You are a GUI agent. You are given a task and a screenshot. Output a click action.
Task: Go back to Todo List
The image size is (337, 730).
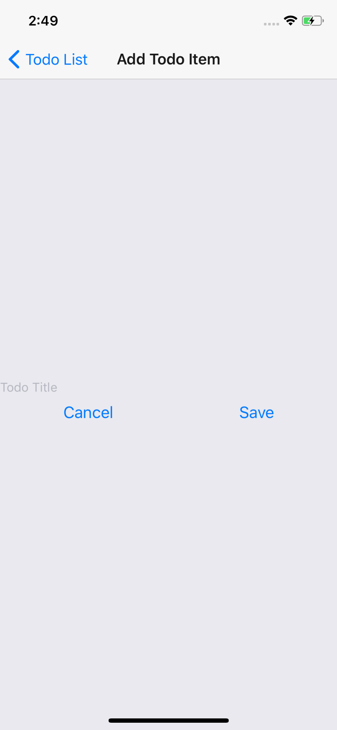(48, 60)
